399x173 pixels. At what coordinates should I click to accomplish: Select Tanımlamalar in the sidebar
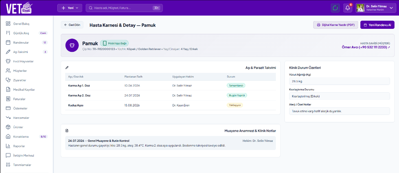coord(27,165)
